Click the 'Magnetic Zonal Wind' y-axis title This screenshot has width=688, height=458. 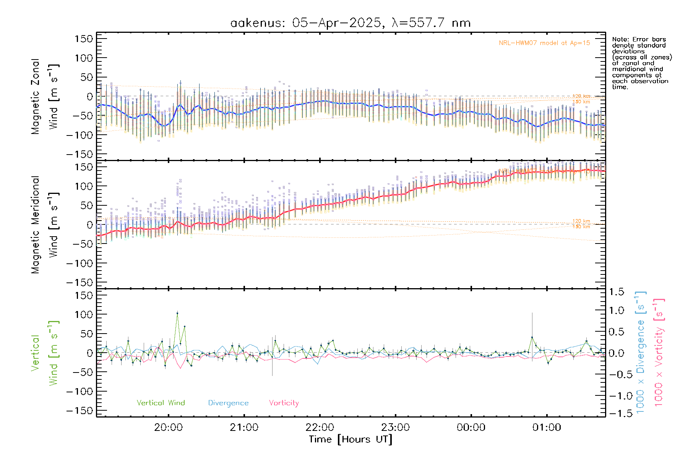(44, 97)
